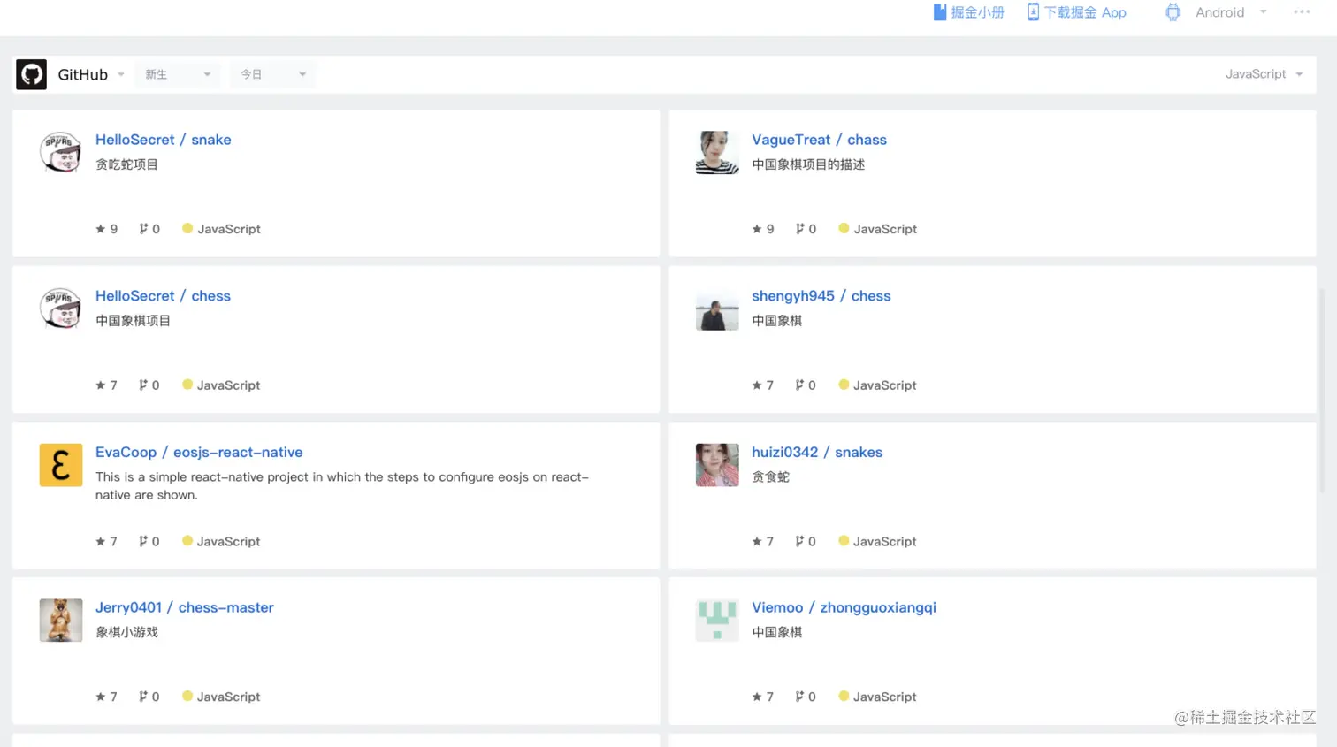Open the EvaCoop / eosjs-react-native repository link
The width and height of the screenshot is (1337, 747).
[x=199, y=452]
